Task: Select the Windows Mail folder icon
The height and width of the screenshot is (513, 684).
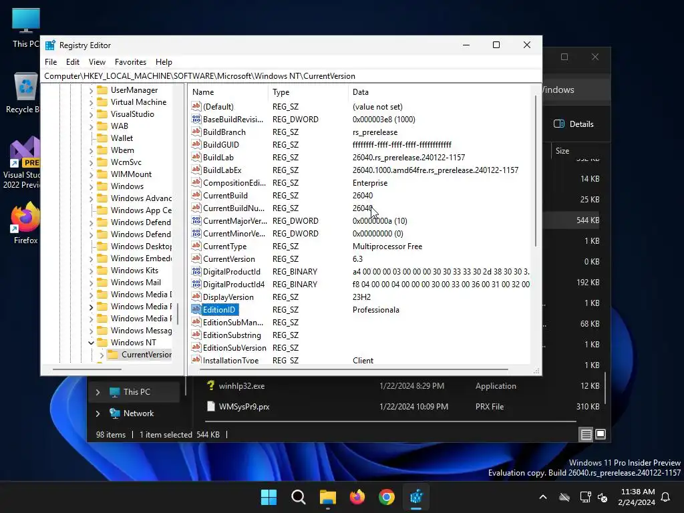Action: [x=102, y=283]
